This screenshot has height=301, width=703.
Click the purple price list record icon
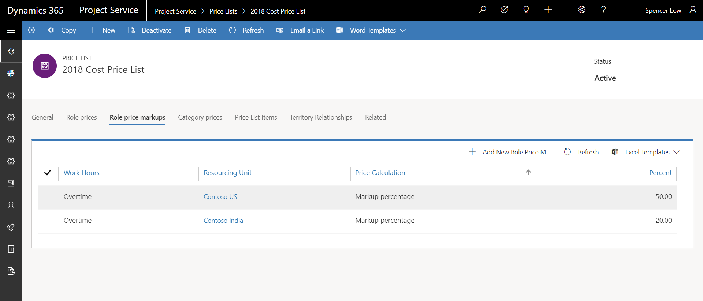coord(45,66)
